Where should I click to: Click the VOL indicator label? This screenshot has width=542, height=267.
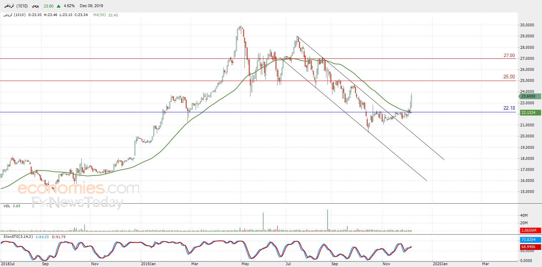(x=7, y=206)
